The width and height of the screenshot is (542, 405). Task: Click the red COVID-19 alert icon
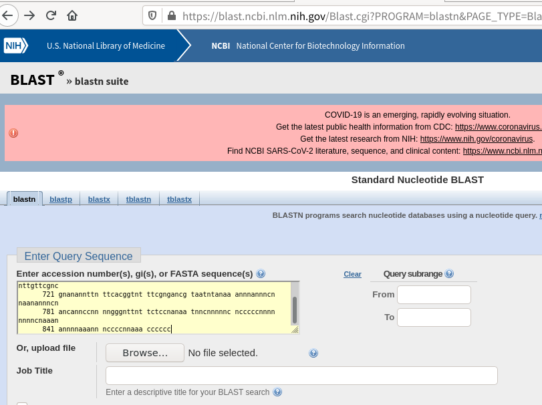13,133
